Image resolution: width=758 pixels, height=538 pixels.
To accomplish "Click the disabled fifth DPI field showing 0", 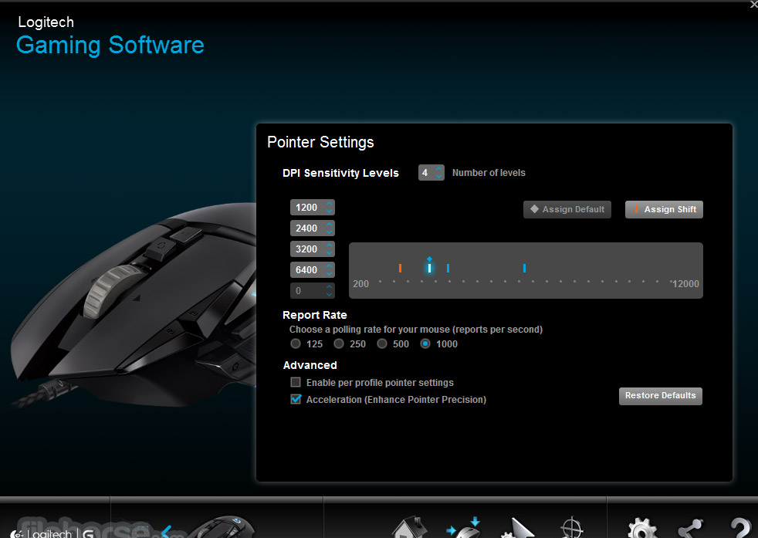I will click(x=313, y=290).
